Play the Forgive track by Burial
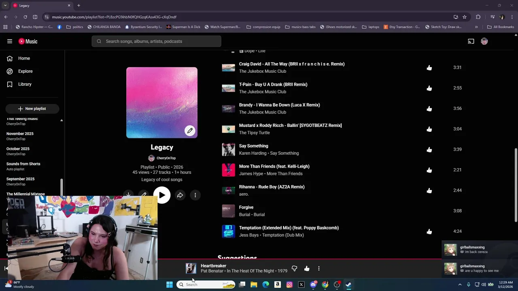 (x=228, y=211)
